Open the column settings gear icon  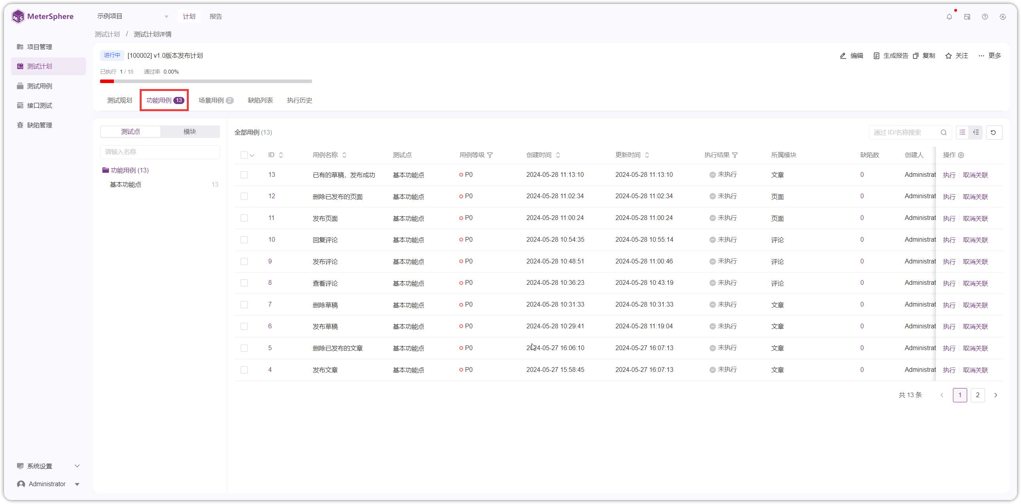pos(961,155)
